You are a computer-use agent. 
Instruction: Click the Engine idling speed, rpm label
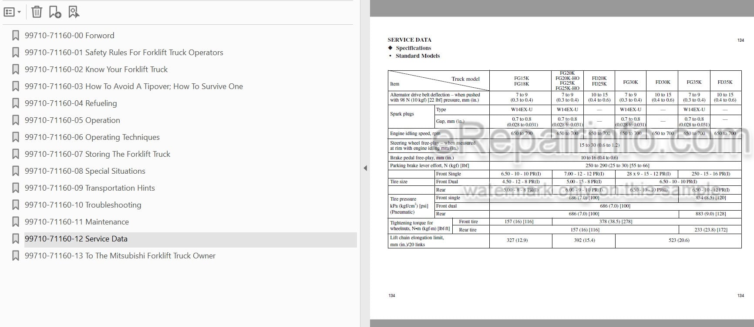tap(415, 134)
